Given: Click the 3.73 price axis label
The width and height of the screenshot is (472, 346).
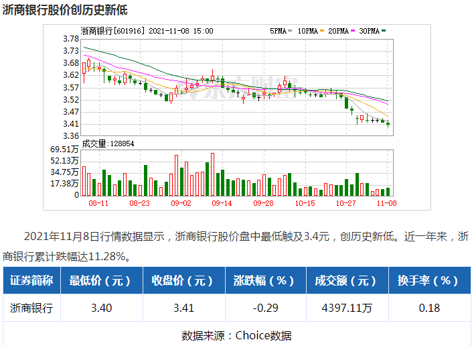Looking at the screenshot, I should 71,51.
